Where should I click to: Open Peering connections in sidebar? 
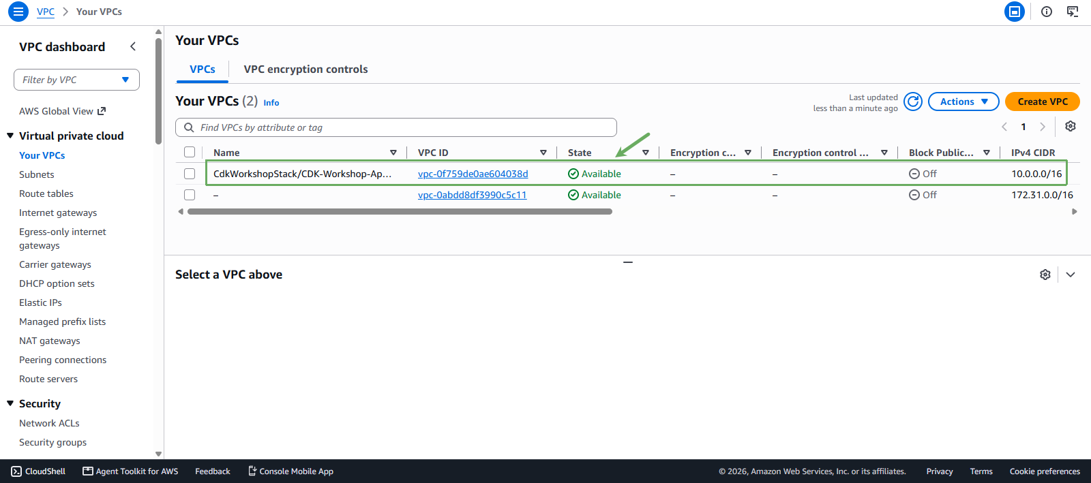(x=63, y=360)
